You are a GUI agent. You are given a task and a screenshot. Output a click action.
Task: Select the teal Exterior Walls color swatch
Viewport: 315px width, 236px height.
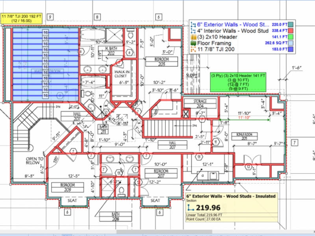(x=291, y=24)
